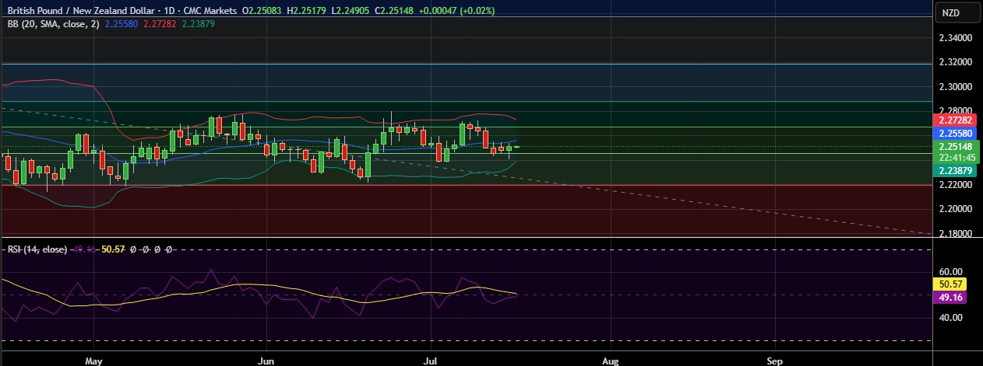
Task: Click the blue 2.25580 BB basis legend value
Action: 122,24
